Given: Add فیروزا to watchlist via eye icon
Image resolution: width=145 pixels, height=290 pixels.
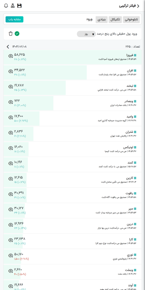Looking at the screenshot, I should [10, 56].
